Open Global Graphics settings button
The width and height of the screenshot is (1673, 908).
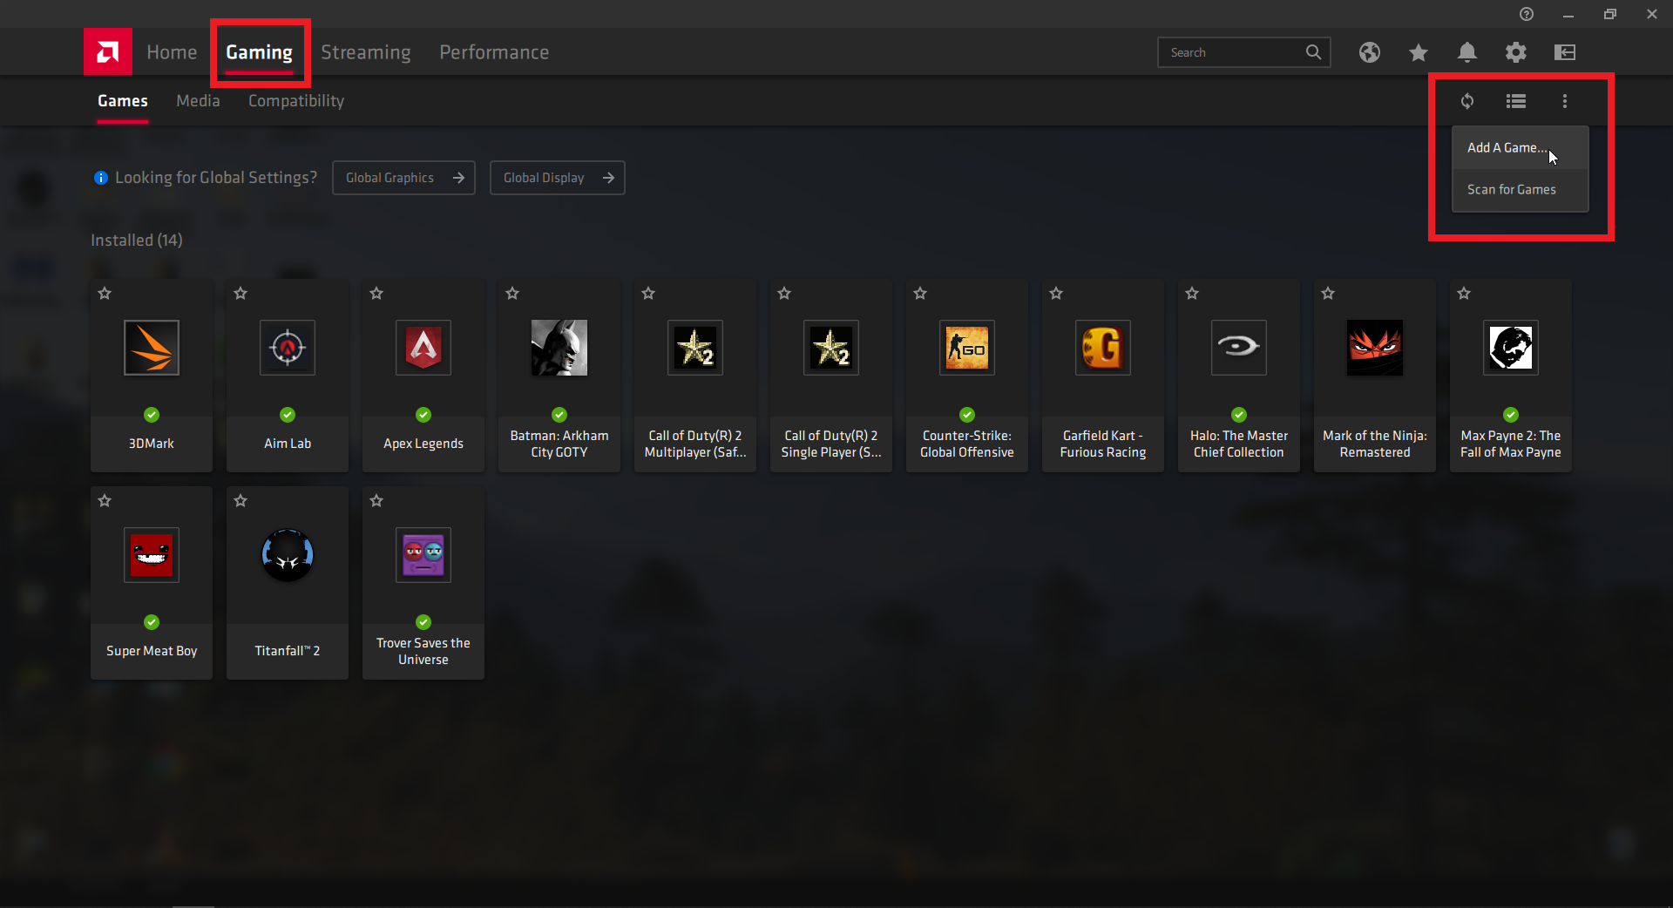point(403,178)
